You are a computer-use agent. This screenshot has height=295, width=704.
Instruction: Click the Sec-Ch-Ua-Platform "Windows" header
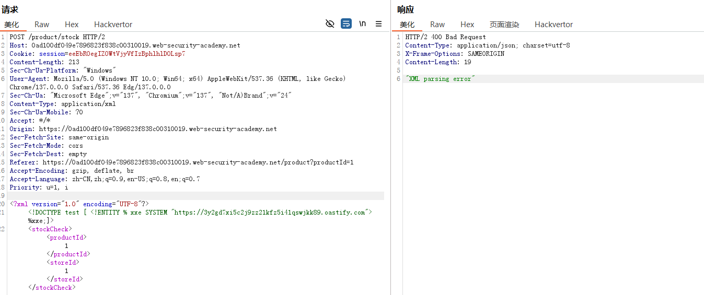[x=63, y=70]
